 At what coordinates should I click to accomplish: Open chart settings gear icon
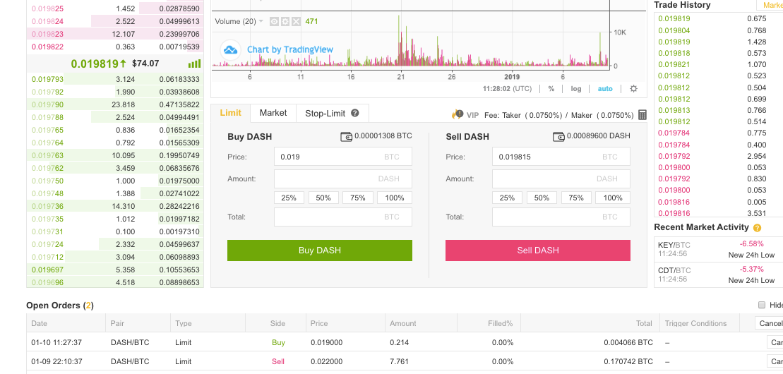tap(633, 89)
